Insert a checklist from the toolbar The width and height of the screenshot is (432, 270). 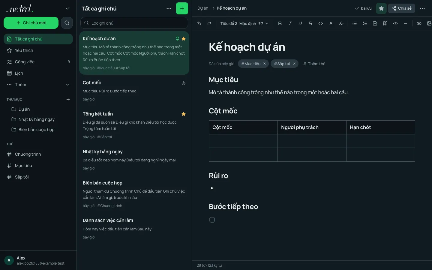tap(375, 23)
